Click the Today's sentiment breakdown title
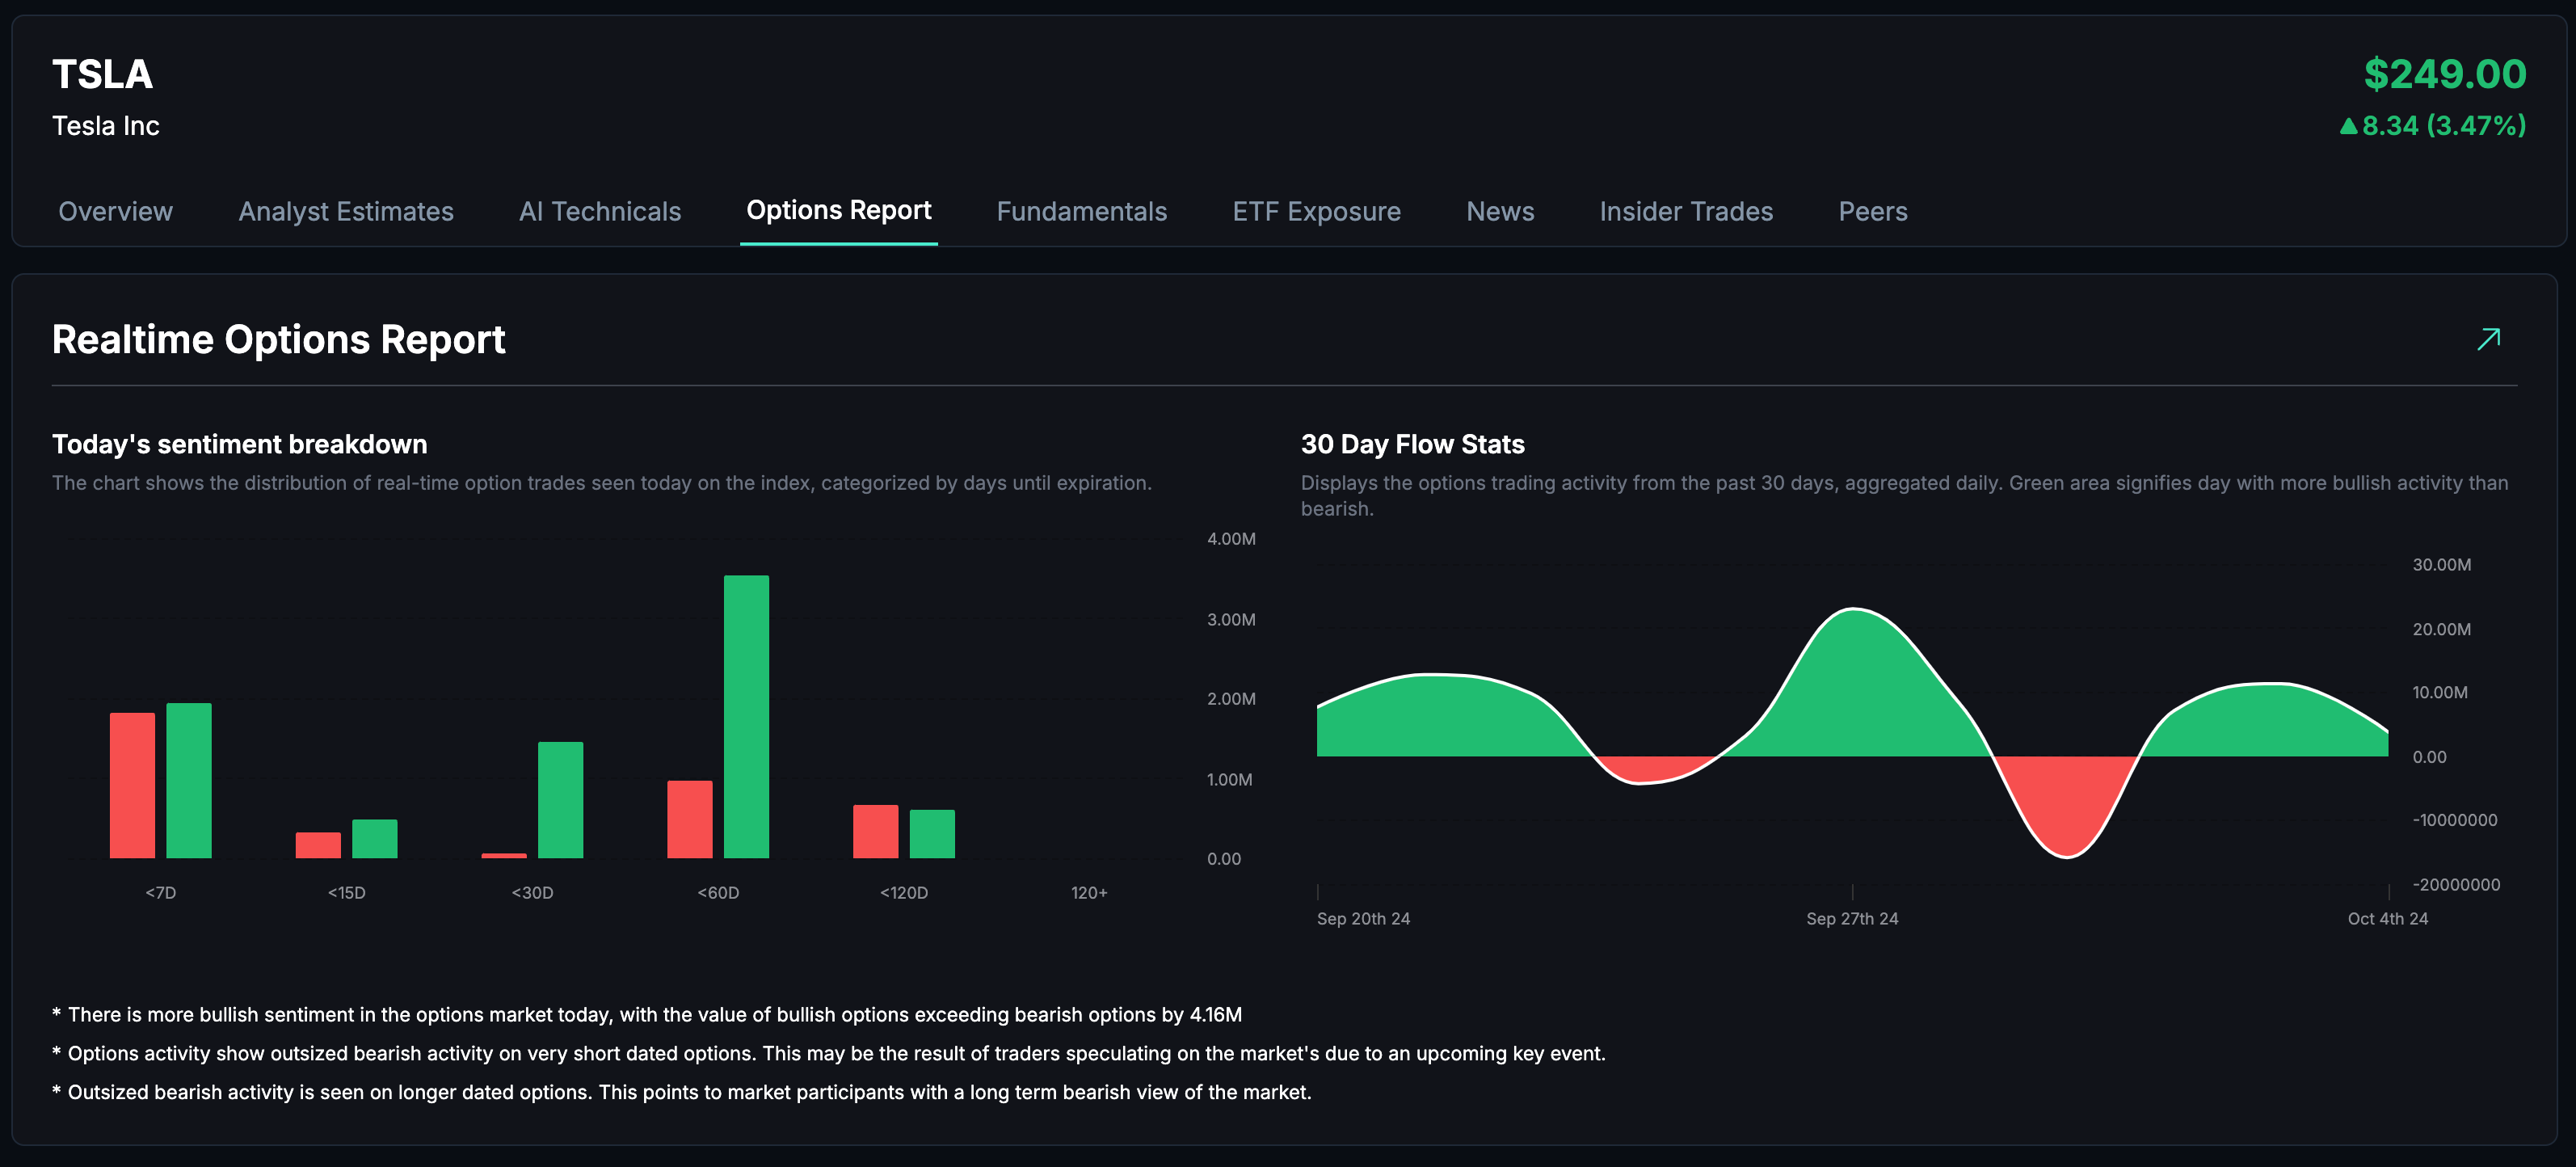This screenshot has width=2576, height=1167. coord(240,445)
